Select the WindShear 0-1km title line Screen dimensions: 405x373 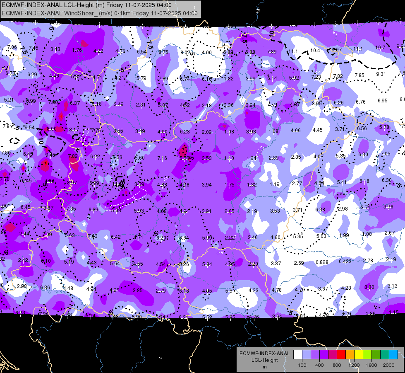click(100, 13)
